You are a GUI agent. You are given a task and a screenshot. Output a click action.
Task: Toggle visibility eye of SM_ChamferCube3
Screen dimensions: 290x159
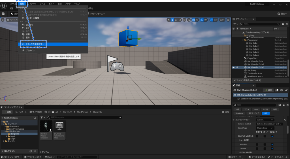(x=233, y=67)
